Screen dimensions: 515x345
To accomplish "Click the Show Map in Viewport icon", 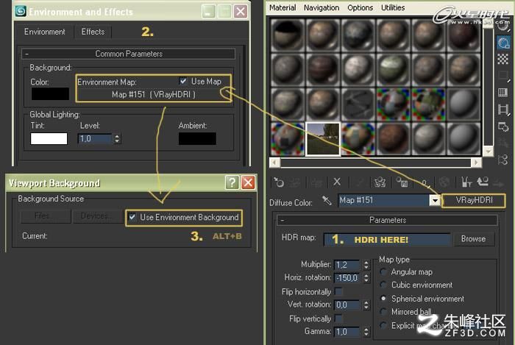I will click(x=444, y=182).
